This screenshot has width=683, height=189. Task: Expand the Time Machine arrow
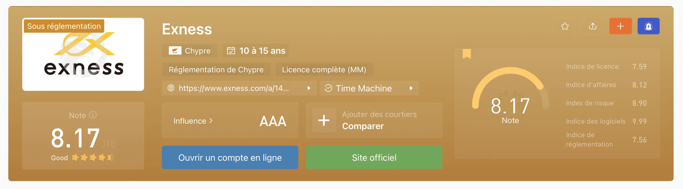(x=411, y=88)
